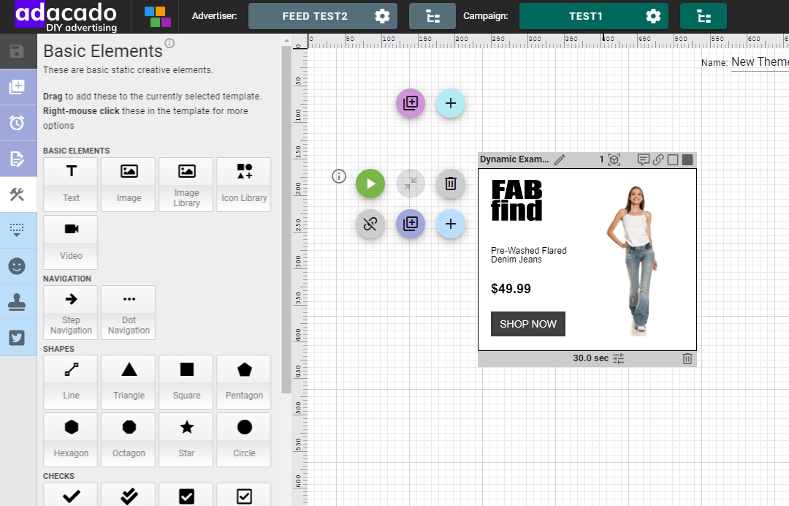Screen dimensions: 789x506
Task: Click the trash circle button
Action: (x=450, y=184)
